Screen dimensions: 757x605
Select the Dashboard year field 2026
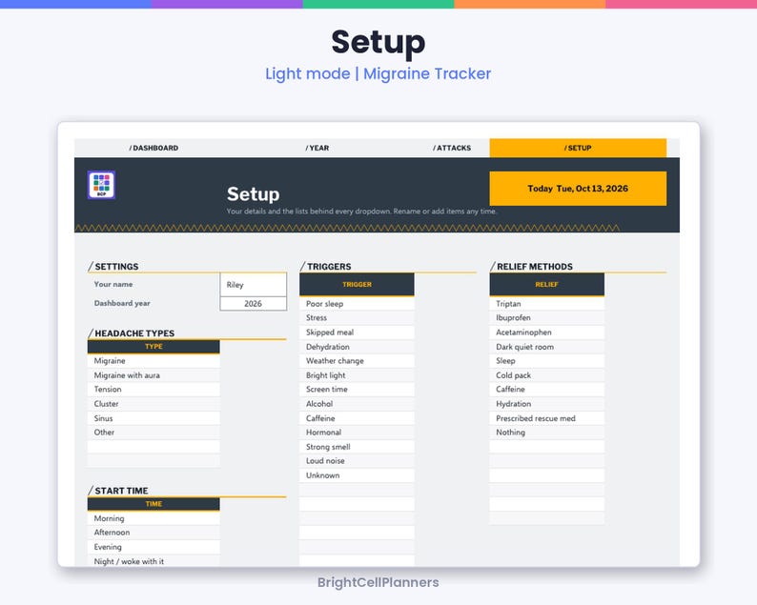(x=254, y=304)
